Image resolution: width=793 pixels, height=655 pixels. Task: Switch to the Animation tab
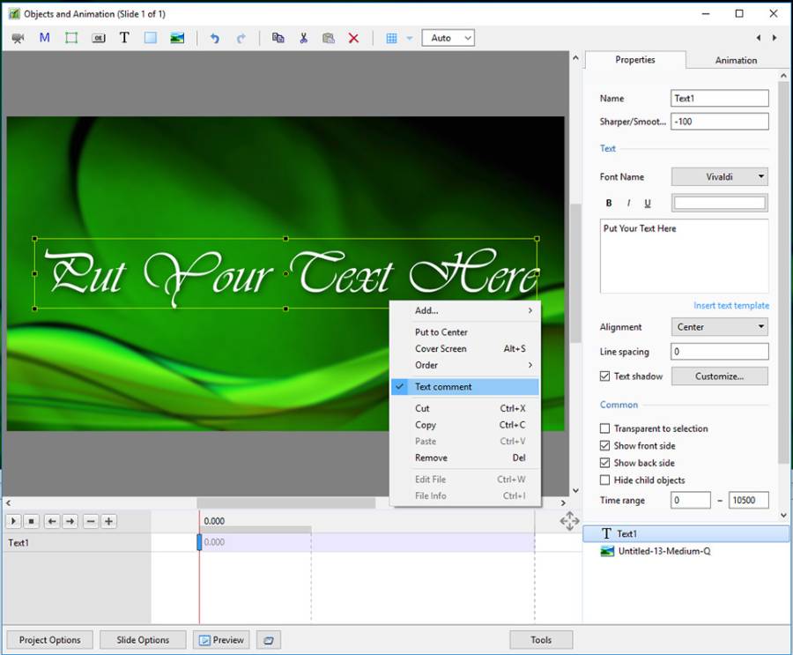tap(736, 61)
